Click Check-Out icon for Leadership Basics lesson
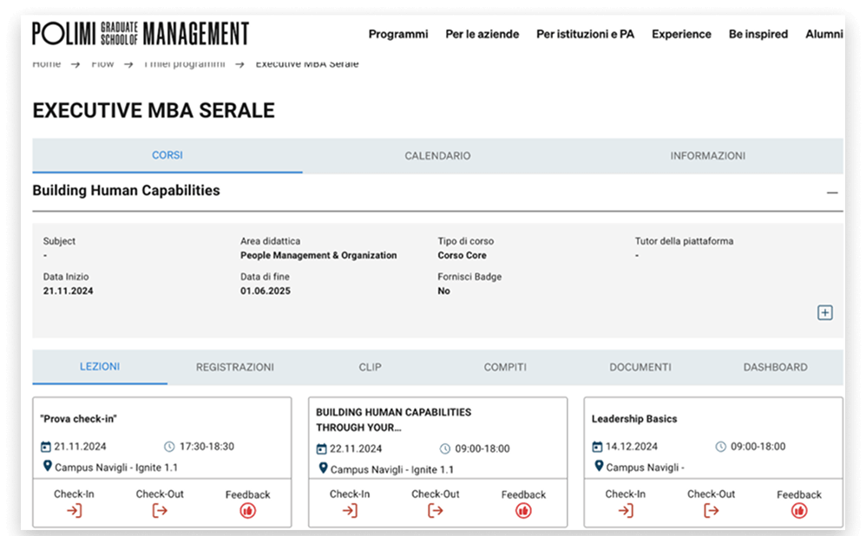The image size is (866, 536). tap(711, 510)
